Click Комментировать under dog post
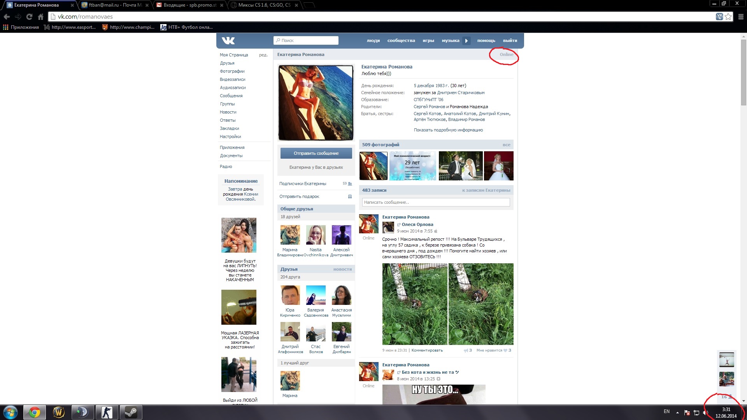 (x=427, y=350)
